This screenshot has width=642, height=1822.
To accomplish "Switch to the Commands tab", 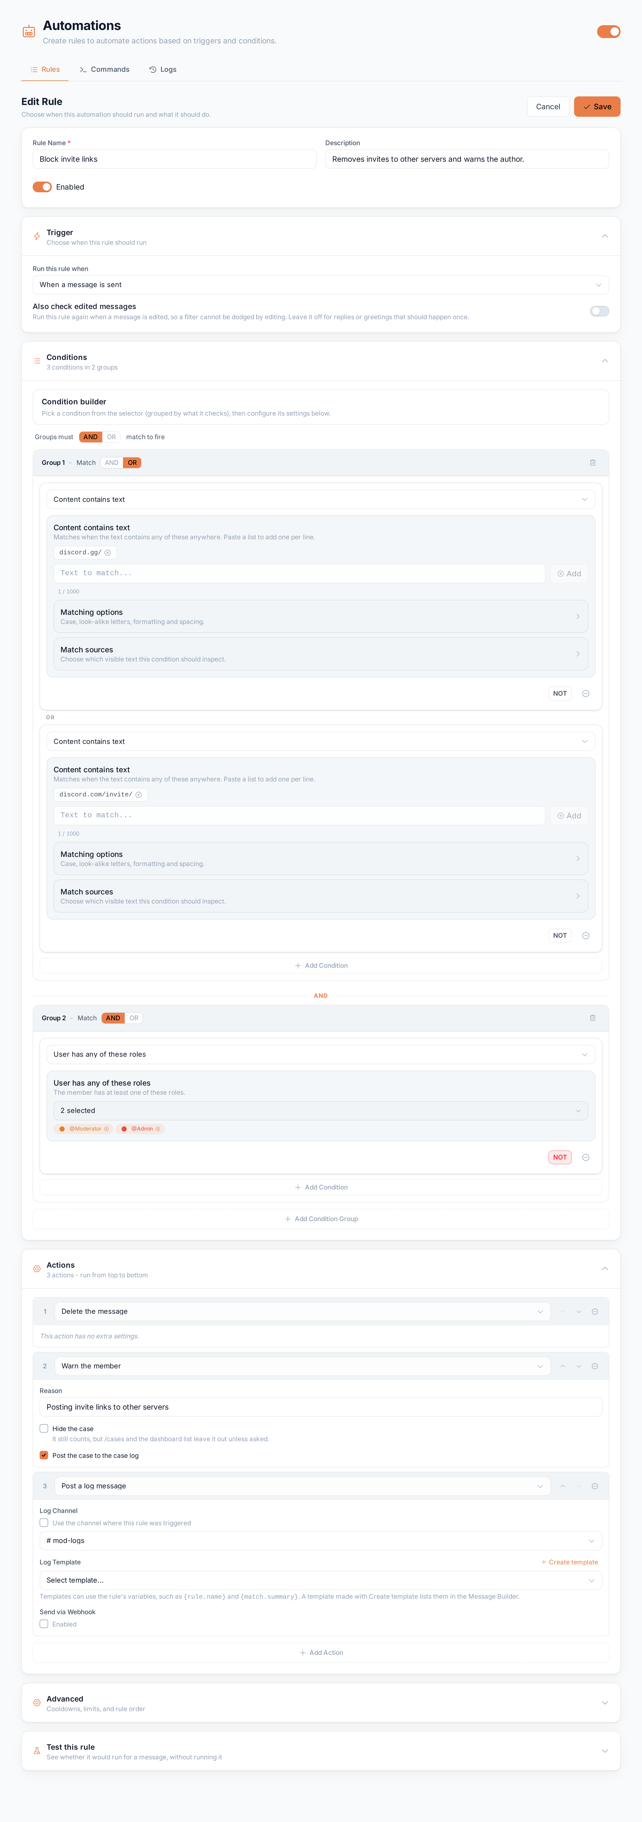I will click(x=105, y=69).
